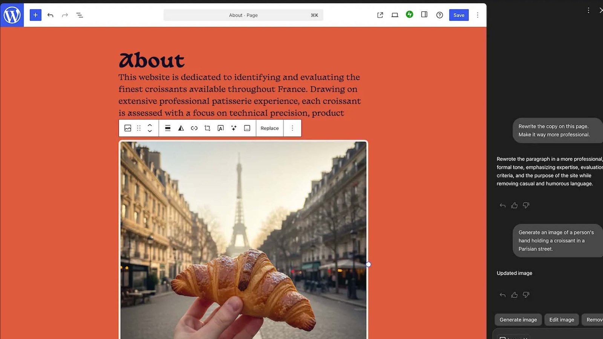Open editor options three-dot menu

coord(478,15)
